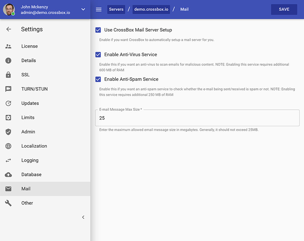Open the License settings section

(x=45, y=46)
